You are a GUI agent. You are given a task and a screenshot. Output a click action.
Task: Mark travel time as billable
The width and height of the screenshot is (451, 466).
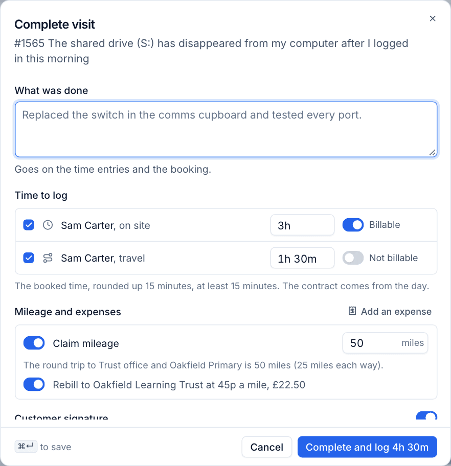pyautogui.click(x=353, y=258)
